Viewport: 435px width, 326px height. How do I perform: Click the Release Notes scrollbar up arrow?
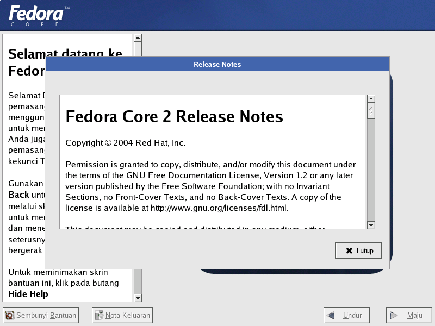(371, 99)
